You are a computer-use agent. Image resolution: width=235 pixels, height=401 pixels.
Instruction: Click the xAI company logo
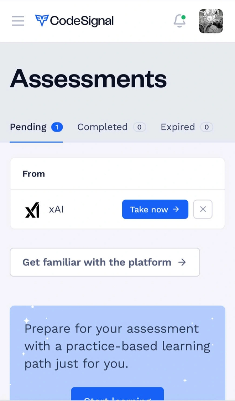(x=32, y=210)
